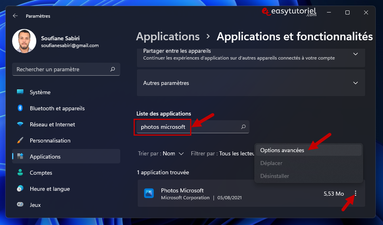Click the gamepad icon for Jeux

click(20, 204)
